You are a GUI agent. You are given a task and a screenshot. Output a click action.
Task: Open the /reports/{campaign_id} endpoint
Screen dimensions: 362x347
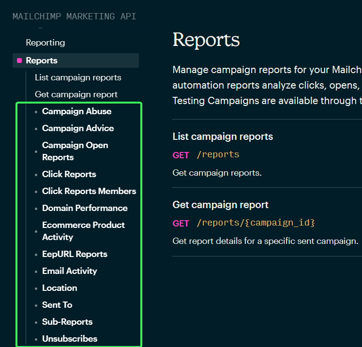pos(256,223)
